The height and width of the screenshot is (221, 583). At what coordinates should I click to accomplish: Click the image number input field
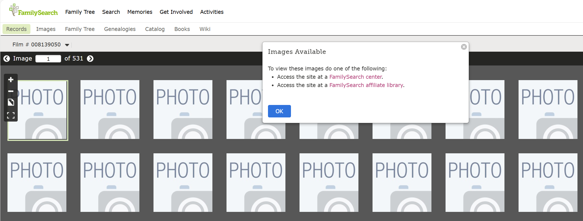[x=48, y=59]
